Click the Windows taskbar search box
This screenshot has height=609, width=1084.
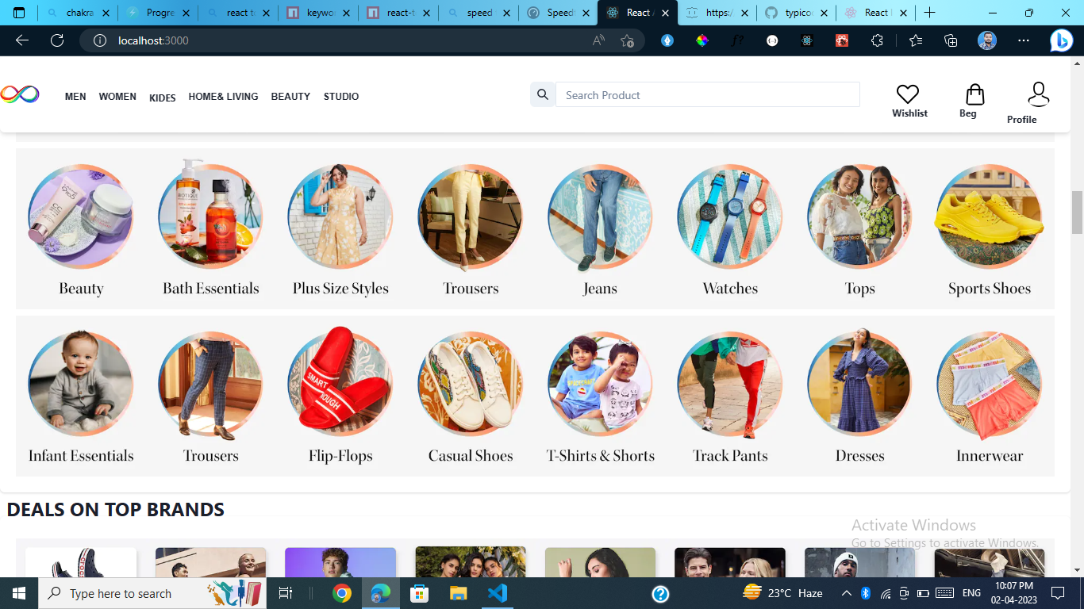point(152,593)
